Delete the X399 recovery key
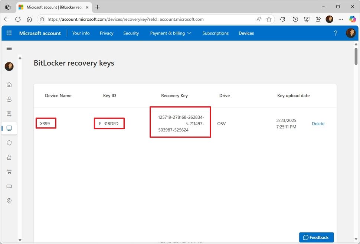 318,124
